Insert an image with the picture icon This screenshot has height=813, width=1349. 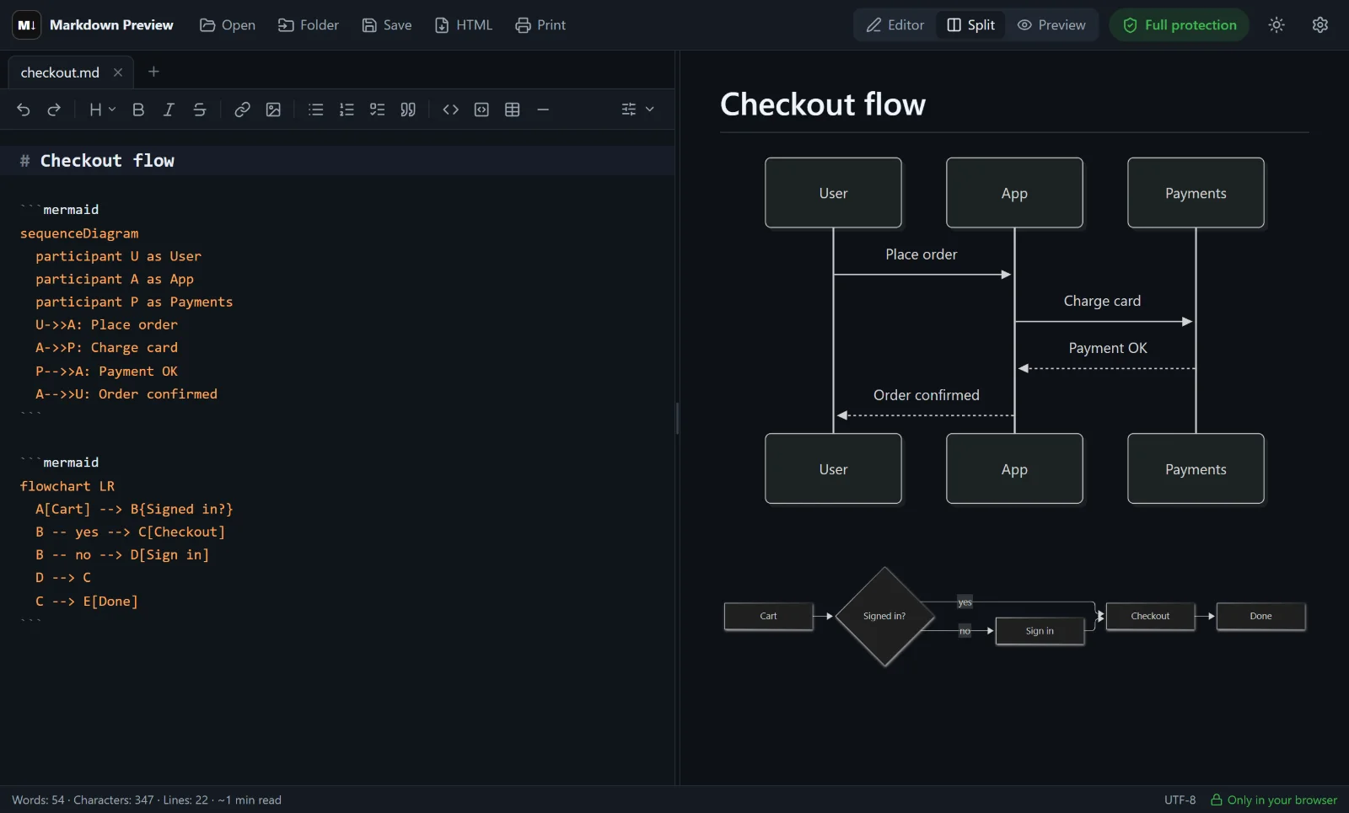pos(273,110)
